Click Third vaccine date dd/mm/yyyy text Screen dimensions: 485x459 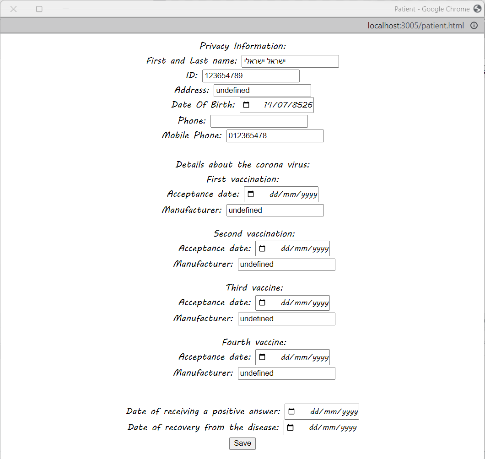click(x=305, y=303)
